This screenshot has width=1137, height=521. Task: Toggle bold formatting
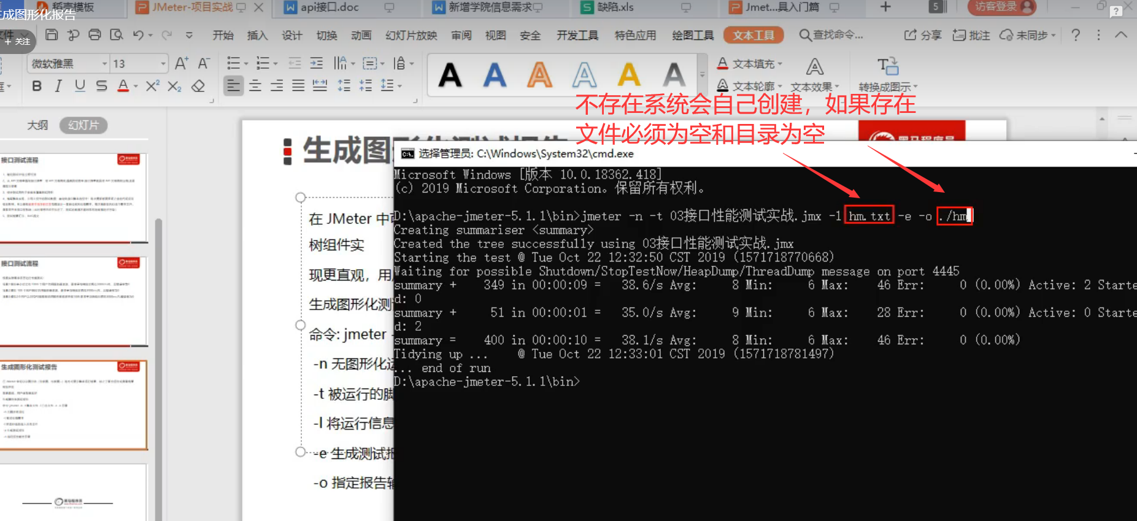pyautogui.click(x=37, y=86)
